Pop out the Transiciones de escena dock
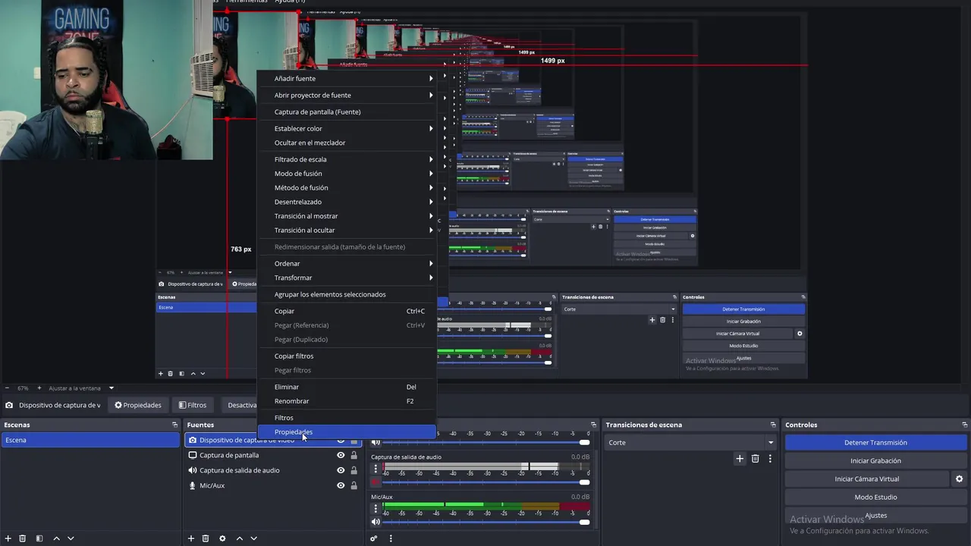This screenshot has height=546, width=971. pyautogui.click(x=773, y=425)
